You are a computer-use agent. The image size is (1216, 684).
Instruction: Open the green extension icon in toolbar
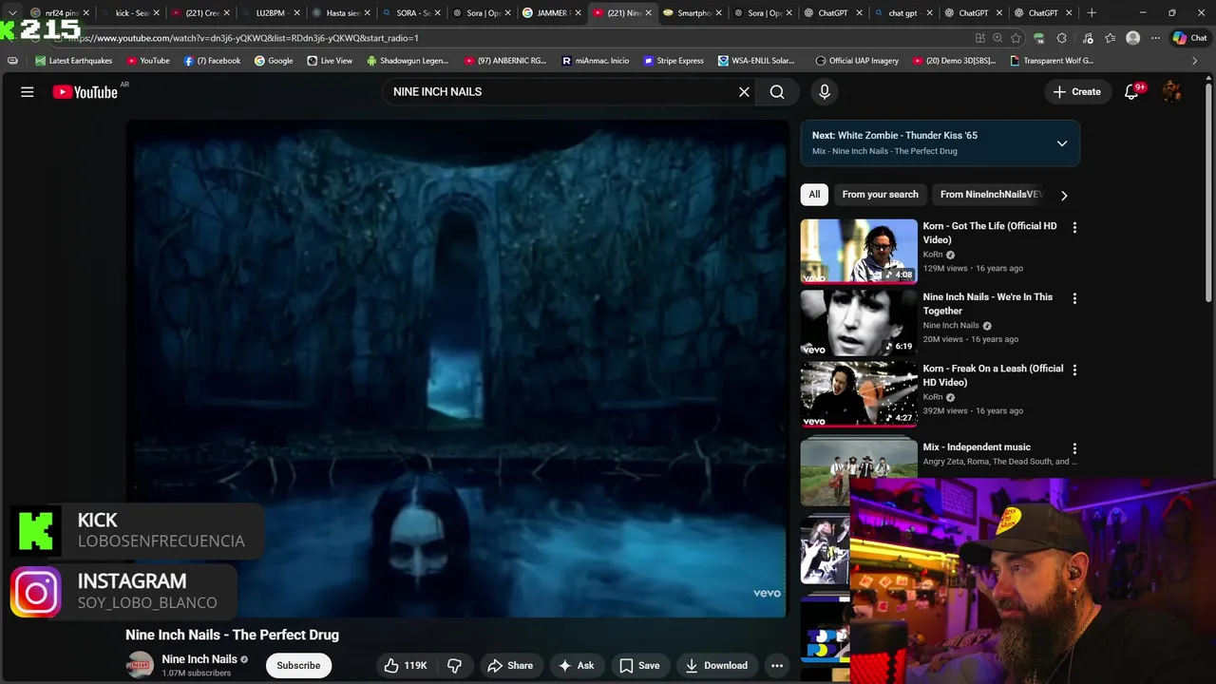pos(1038,38)
